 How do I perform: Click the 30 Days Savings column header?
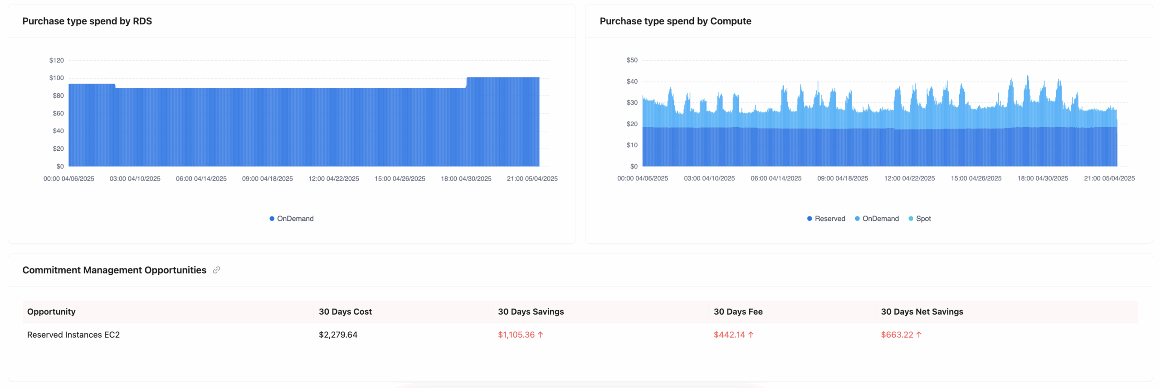531,311
